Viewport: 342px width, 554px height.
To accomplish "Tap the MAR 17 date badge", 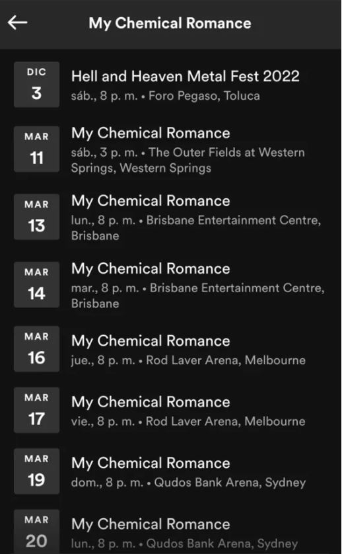I will (37, 410).
